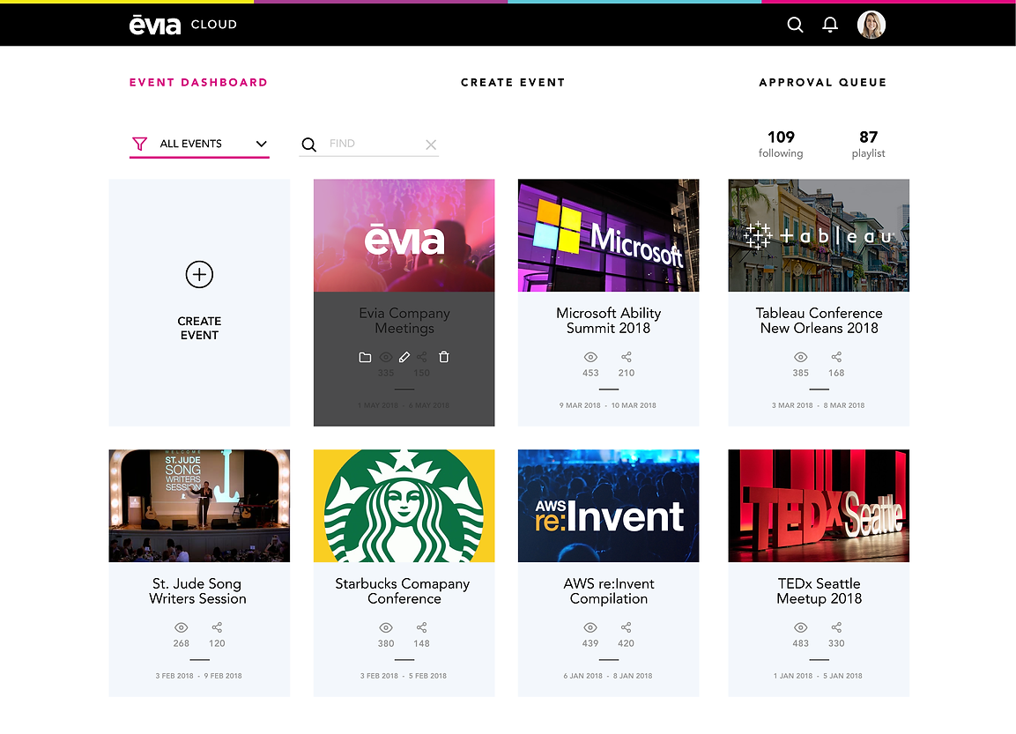
Task: Switch to Event Dashboard tab
Action: [x=198, y=82]
